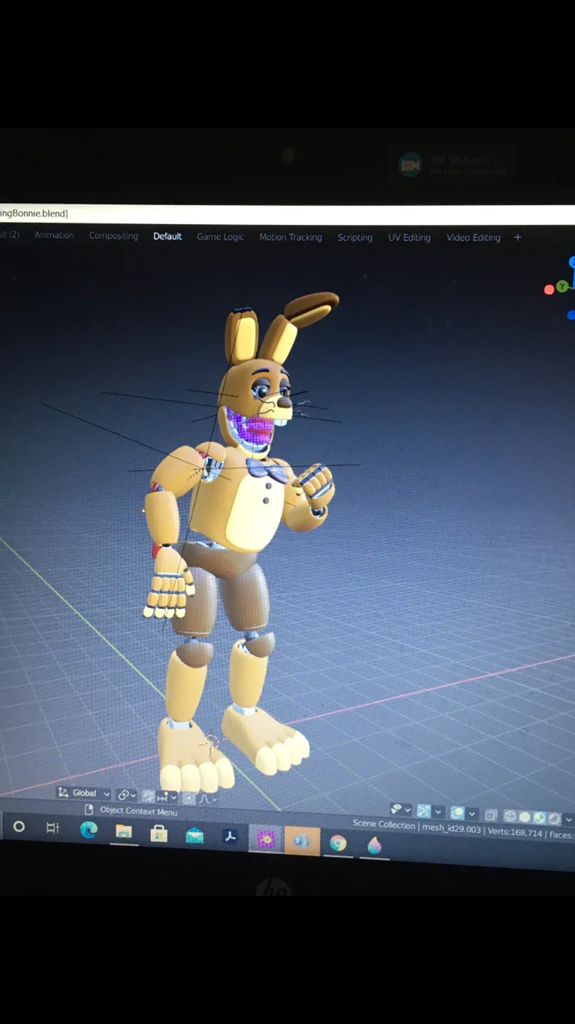The width and height of the screenshot is (575, 1024).
Task: Open the gizmo options dropdown arrow
Action: point(439,811)
